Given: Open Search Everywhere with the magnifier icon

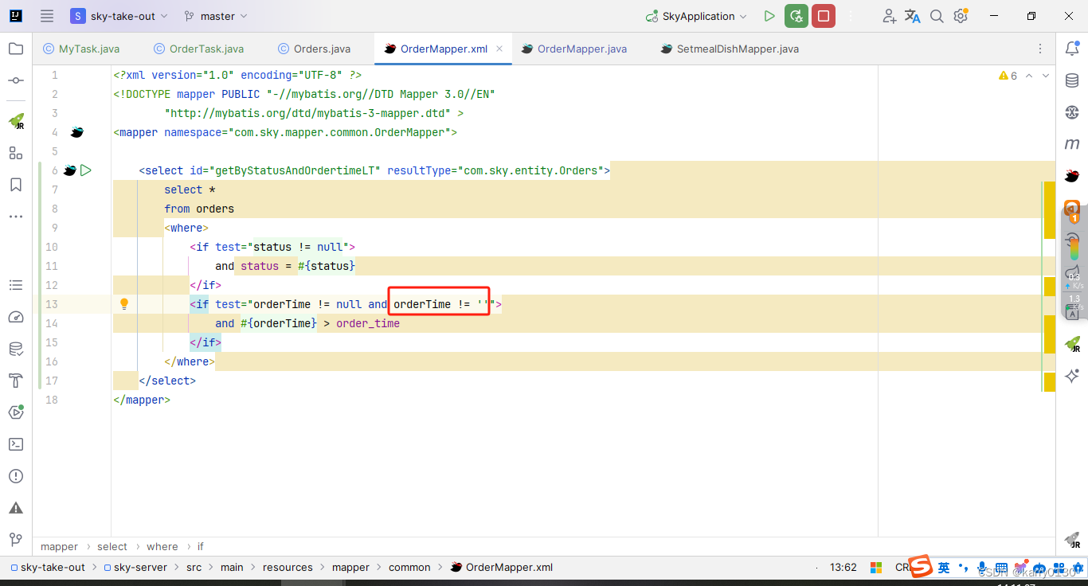Looking at the screenshot, I should 937,15.
